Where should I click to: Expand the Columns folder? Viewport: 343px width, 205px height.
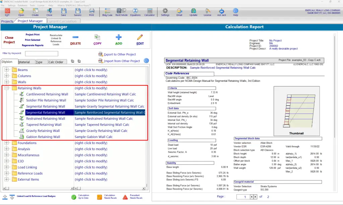[x=7, y=76]
